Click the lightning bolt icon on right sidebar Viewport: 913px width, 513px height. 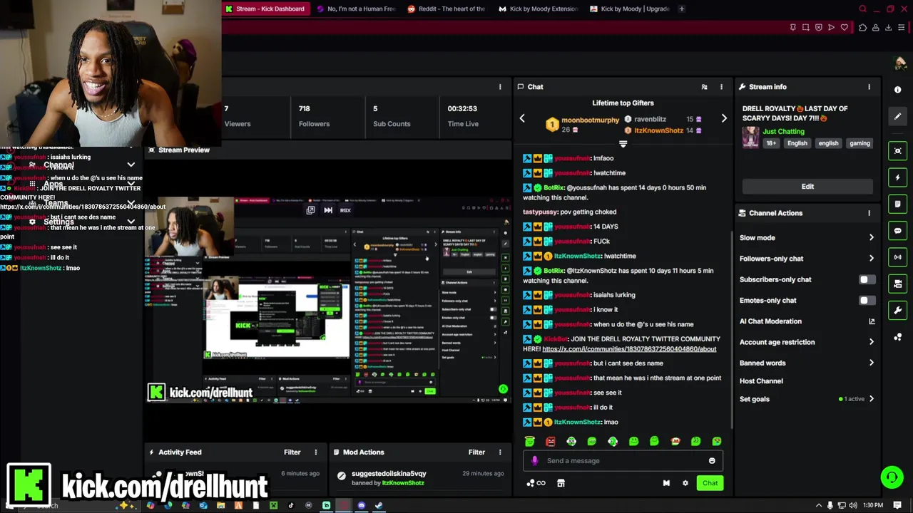pos(898,177)
